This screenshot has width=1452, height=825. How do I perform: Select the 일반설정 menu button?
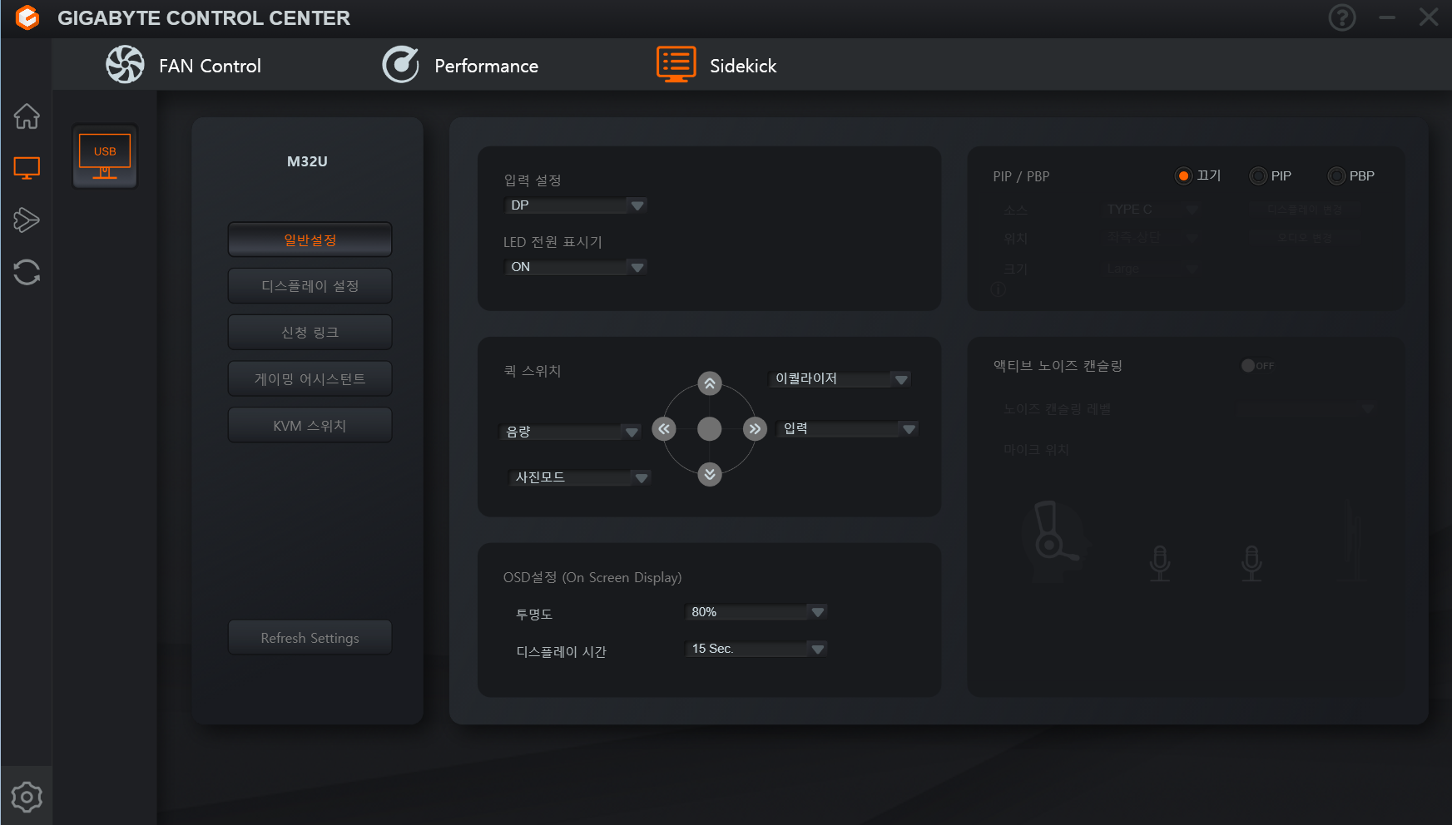click(x=310, y=240)
